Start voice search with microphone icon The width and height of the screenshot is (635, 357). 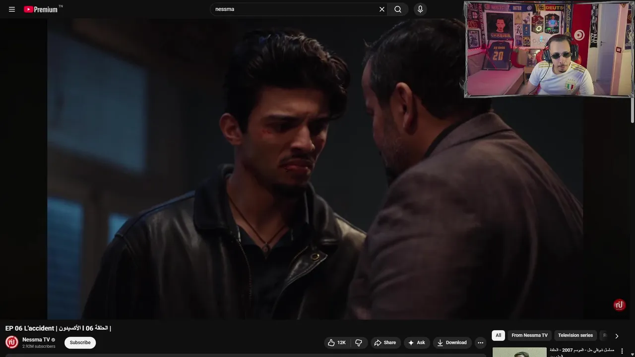tap(420, 9)
